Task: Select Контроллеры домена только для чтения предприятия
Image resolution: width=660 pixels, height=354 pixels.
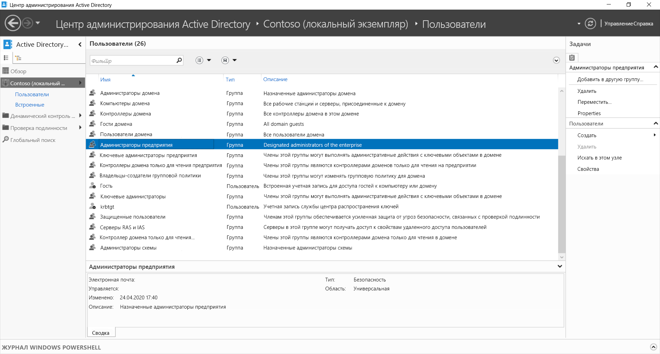Action: coord(322,165)
